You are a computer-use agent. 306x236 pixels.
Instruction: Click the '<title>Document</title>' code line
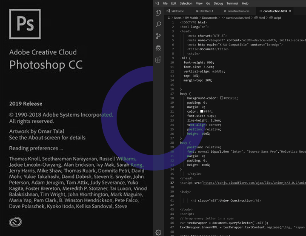click(x=208, y=49)
